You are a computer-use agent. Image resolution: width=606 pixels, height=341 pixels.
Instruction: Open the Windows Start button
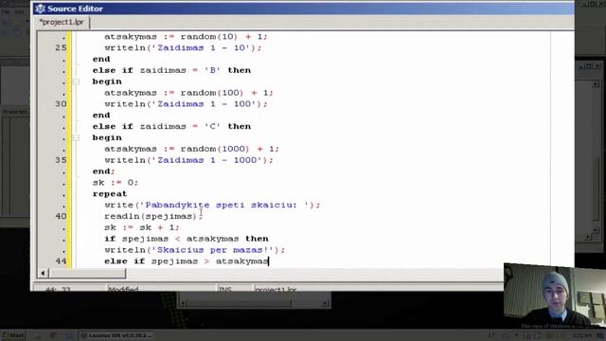(x=13, y=335)
